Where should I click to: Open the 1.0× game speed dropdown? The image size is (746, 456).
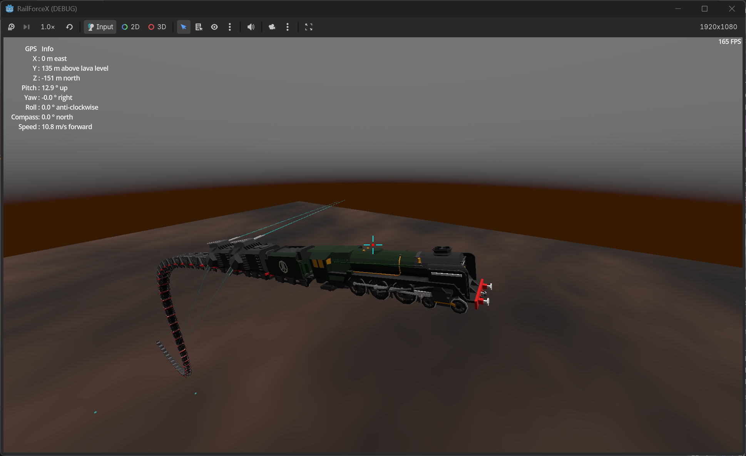pos(48,27)
